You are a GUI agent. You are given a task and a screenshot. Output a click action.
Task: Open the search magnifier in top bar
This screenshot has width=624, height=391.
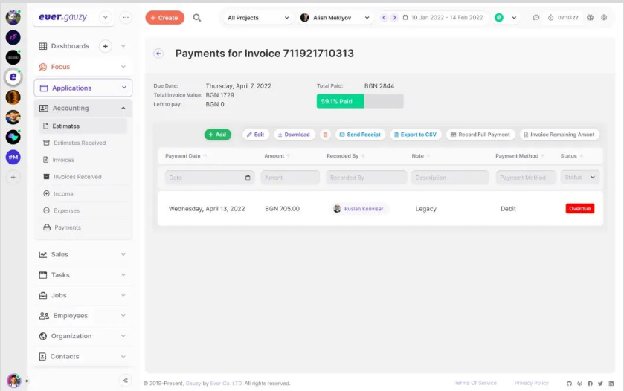[x=197, y=17]
